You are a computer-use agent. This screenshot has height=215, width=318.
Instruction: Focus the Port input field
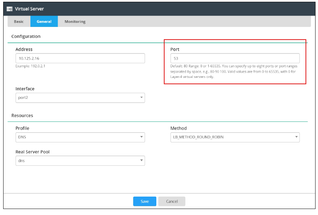pos(235,58)
